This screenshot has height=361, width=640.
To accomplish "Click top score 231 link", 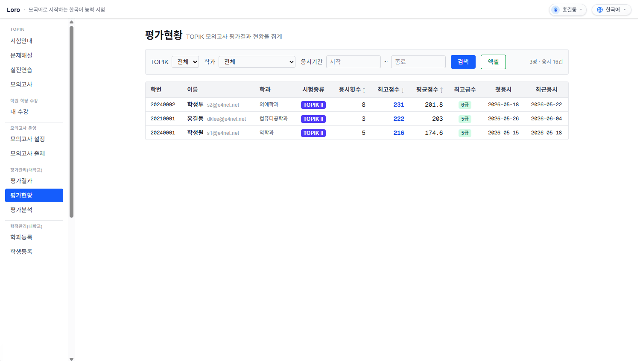I will (x=399, y=105).
